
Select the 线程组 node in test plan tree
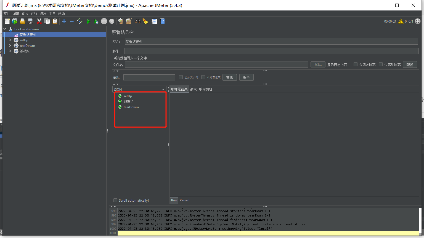tap(25, 51)
